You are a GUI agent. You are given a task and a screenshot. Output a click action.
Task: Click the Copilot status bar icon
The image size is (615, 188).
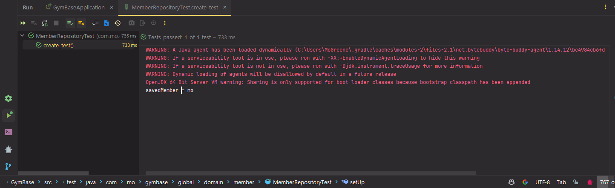(511, 182)
